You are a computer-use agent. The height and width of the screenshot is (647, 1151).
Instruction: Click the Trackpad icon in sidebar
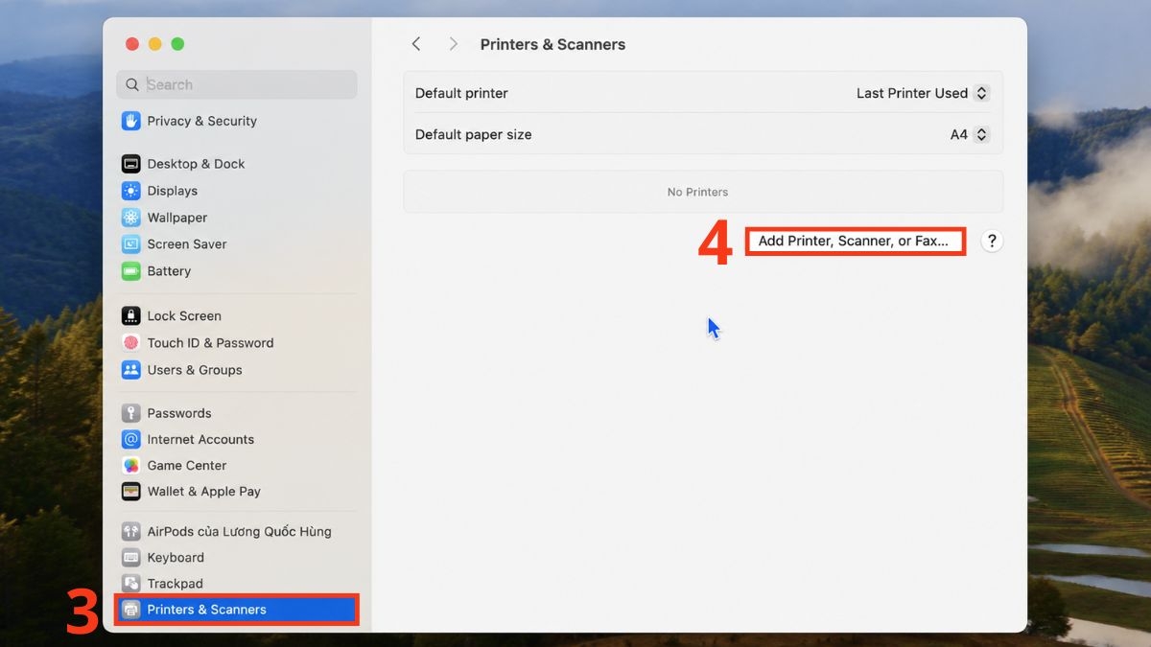[x=131, y=583]
